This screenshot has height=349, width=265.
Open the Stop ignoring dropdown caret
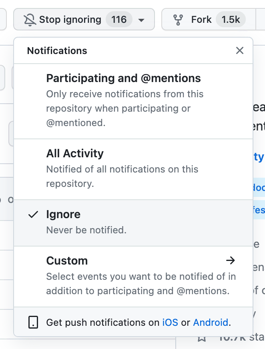coord(142,19)
